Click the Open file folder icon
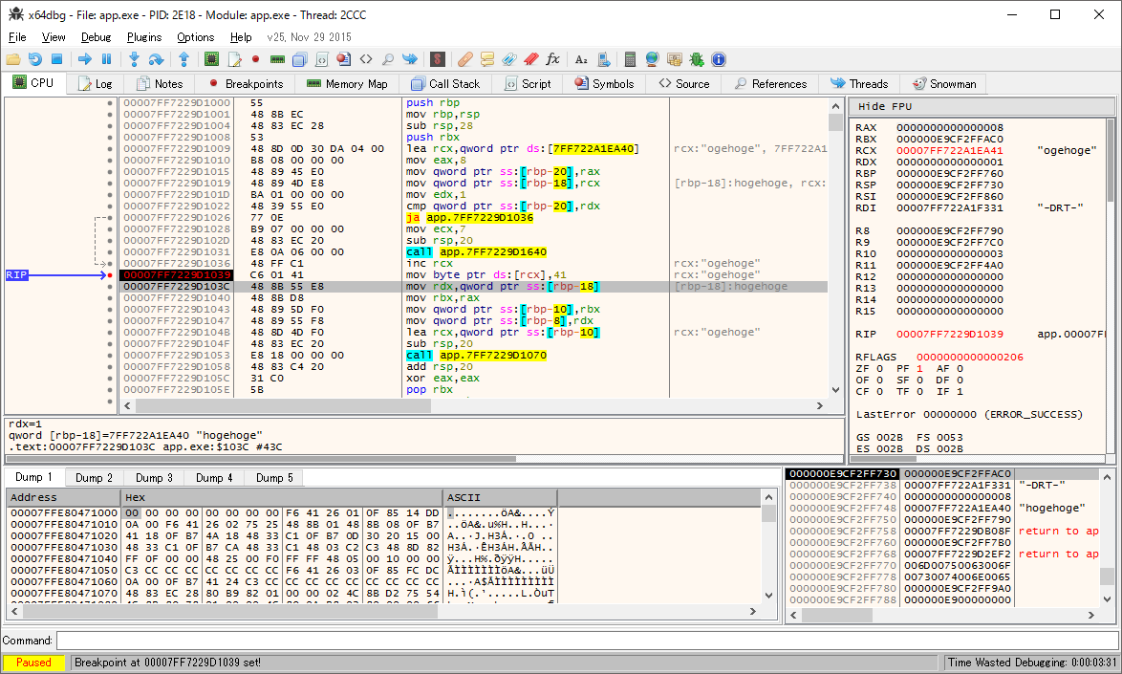 pos(13,59)
